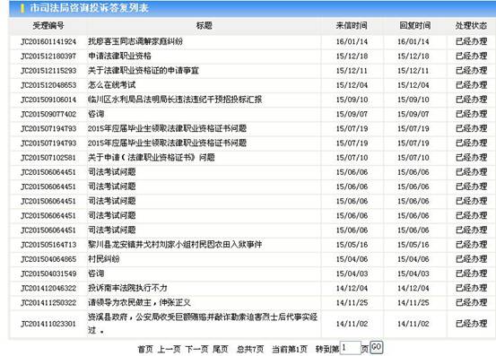The image size is (496, 356).
Task: Open the entry 投诉南丰法院执行不力
Action: click(127, 288)
